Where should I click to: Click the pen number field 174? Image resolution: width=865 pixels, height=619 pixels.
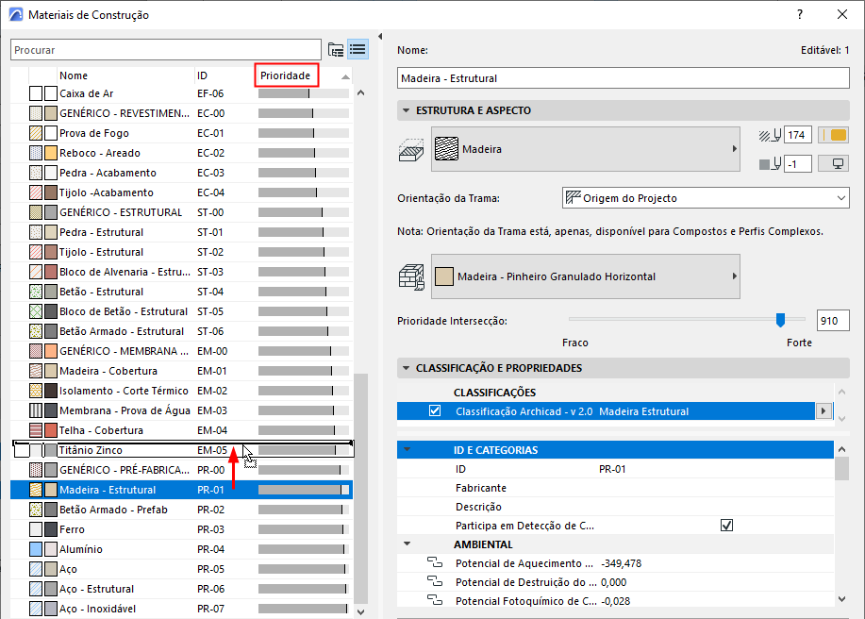point(797,135)
